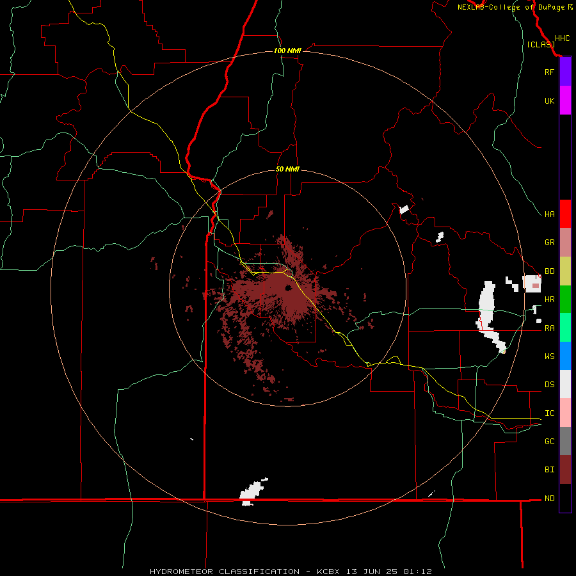Image resolution: width=576 pixels, height=576 pixels.
Task: Click the purple RF legend color swatch
Action: pyautogui.click(x=565, y=72)
